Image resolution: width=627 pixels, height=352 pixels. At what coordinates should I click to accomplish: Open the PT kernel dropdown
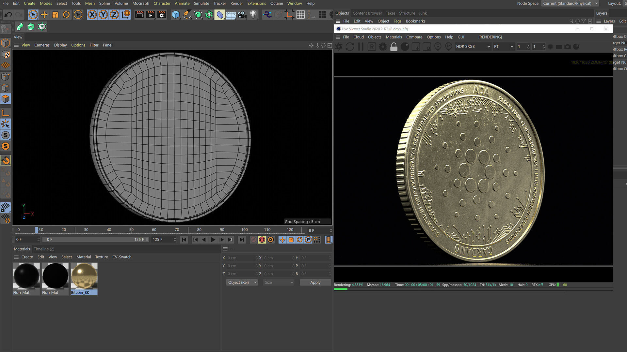point(504,47)
